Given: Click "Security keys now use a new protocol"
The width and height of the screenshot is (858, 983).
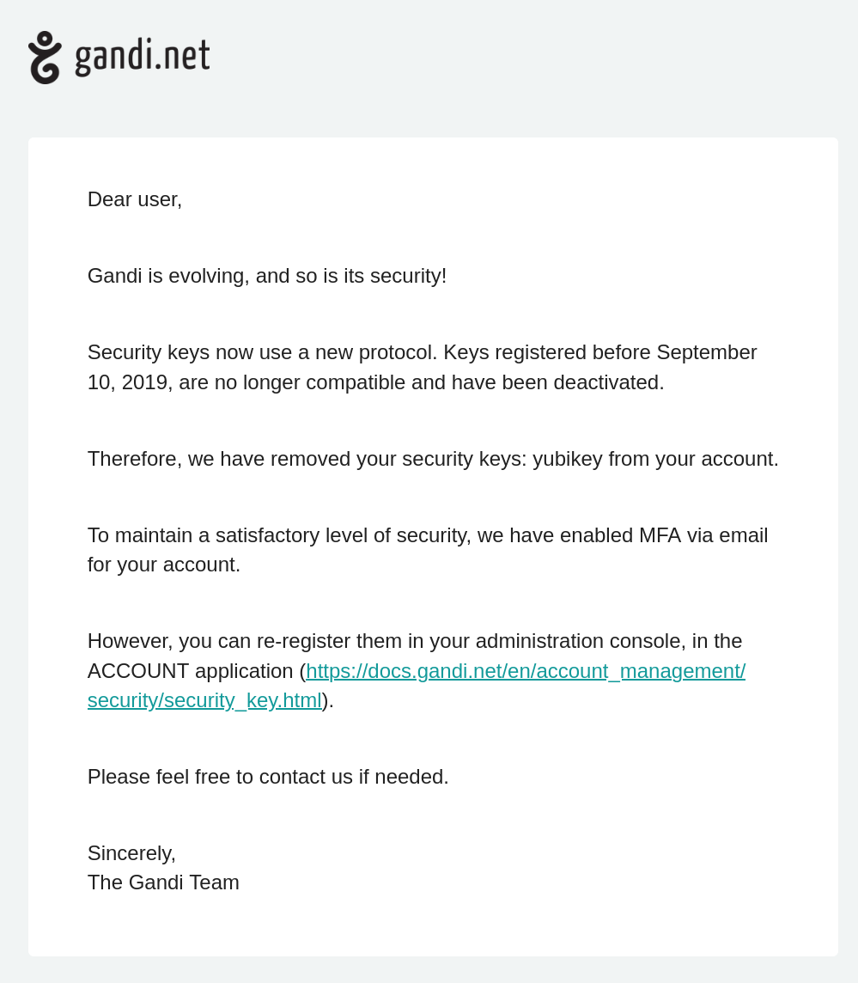Looking at the screenshot, I should (x=262, y=352).
